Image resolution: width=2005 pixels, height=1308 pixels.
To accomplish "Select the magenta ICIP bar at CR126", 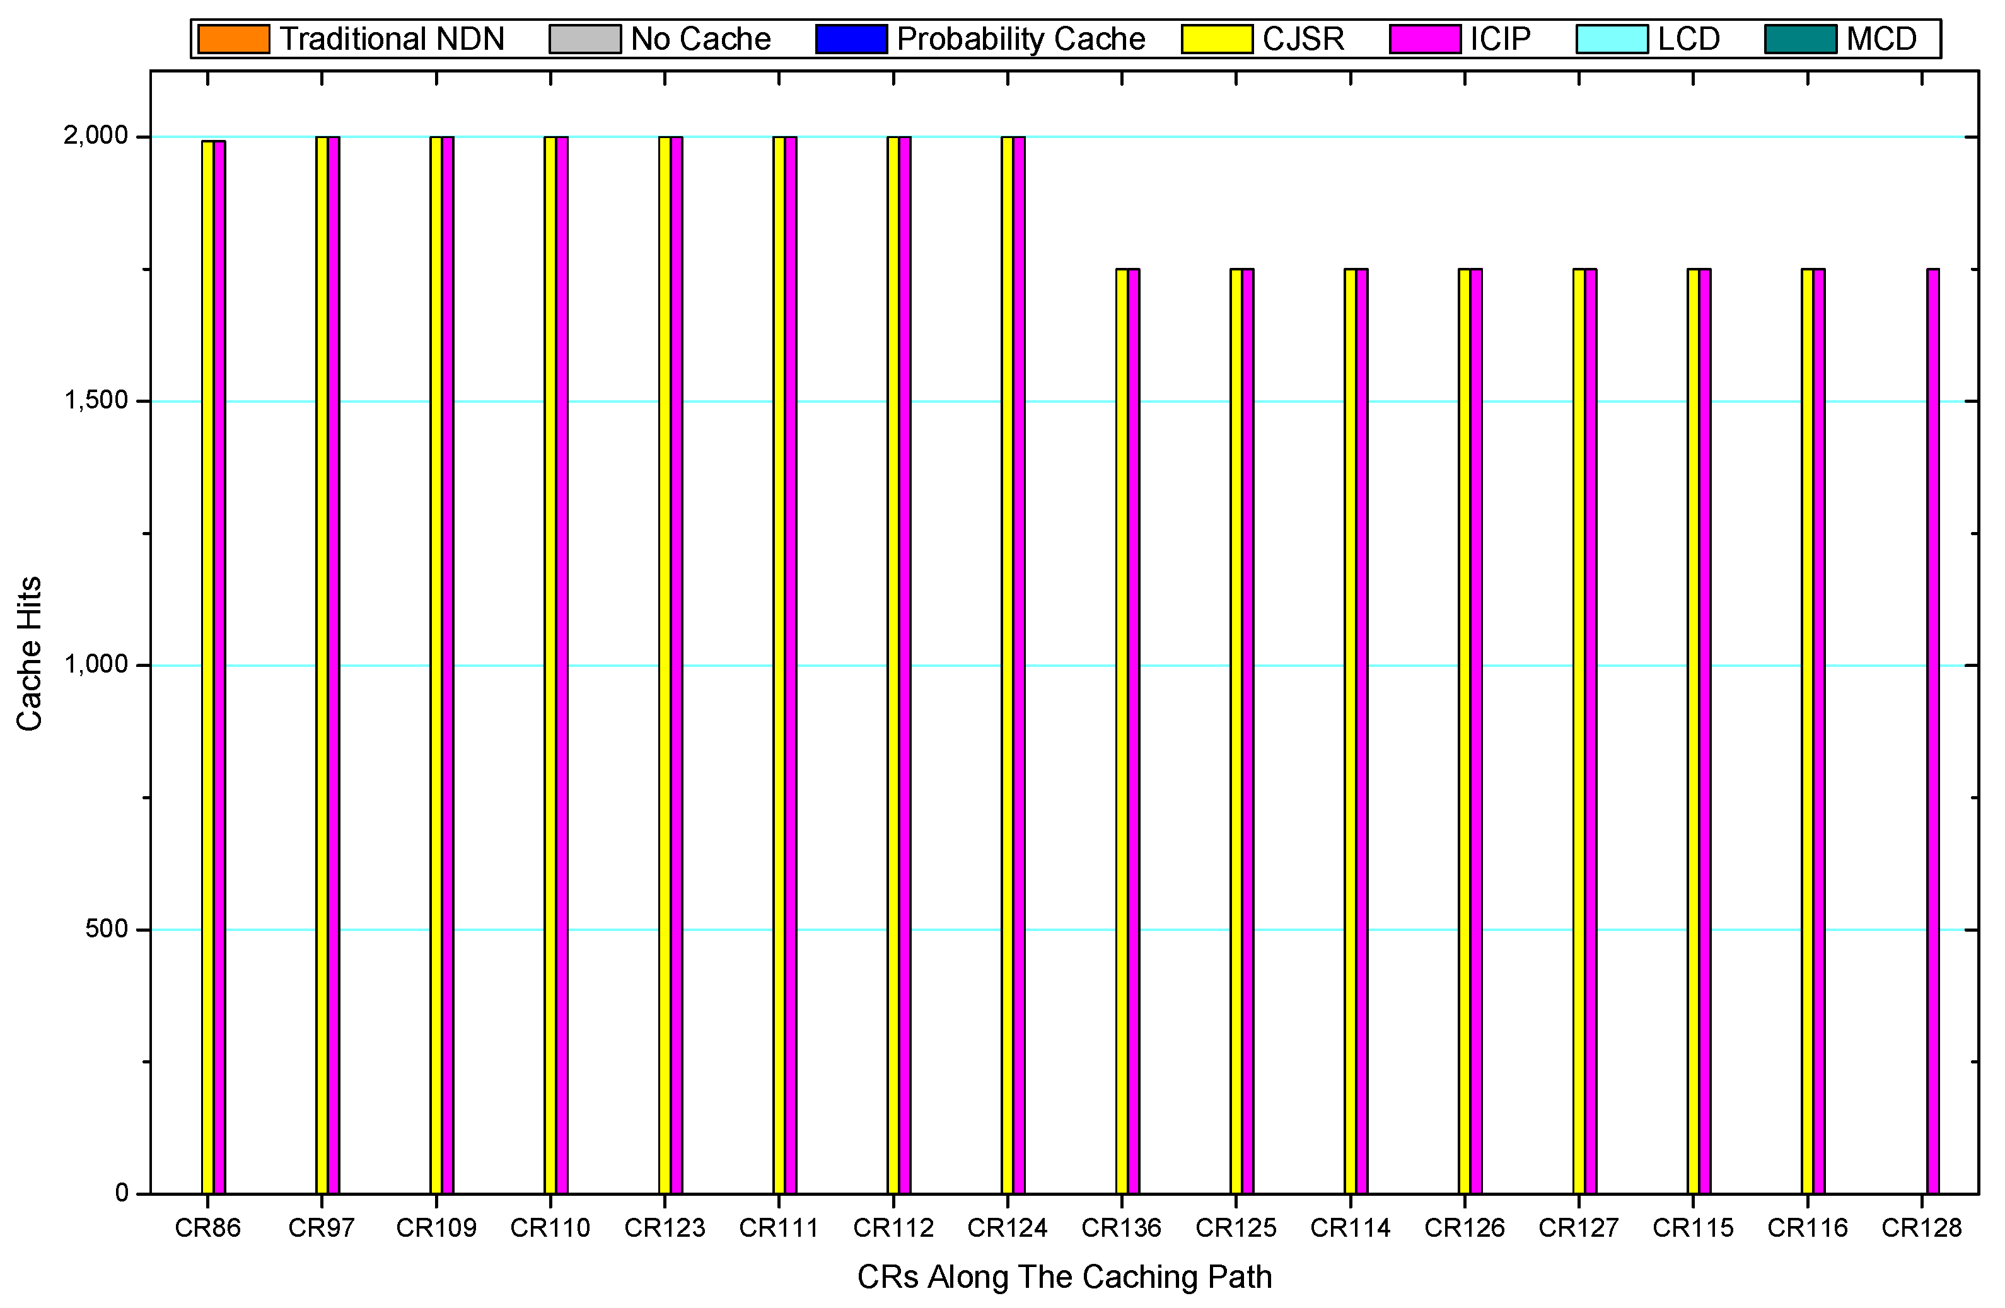I will [1476, 731].
